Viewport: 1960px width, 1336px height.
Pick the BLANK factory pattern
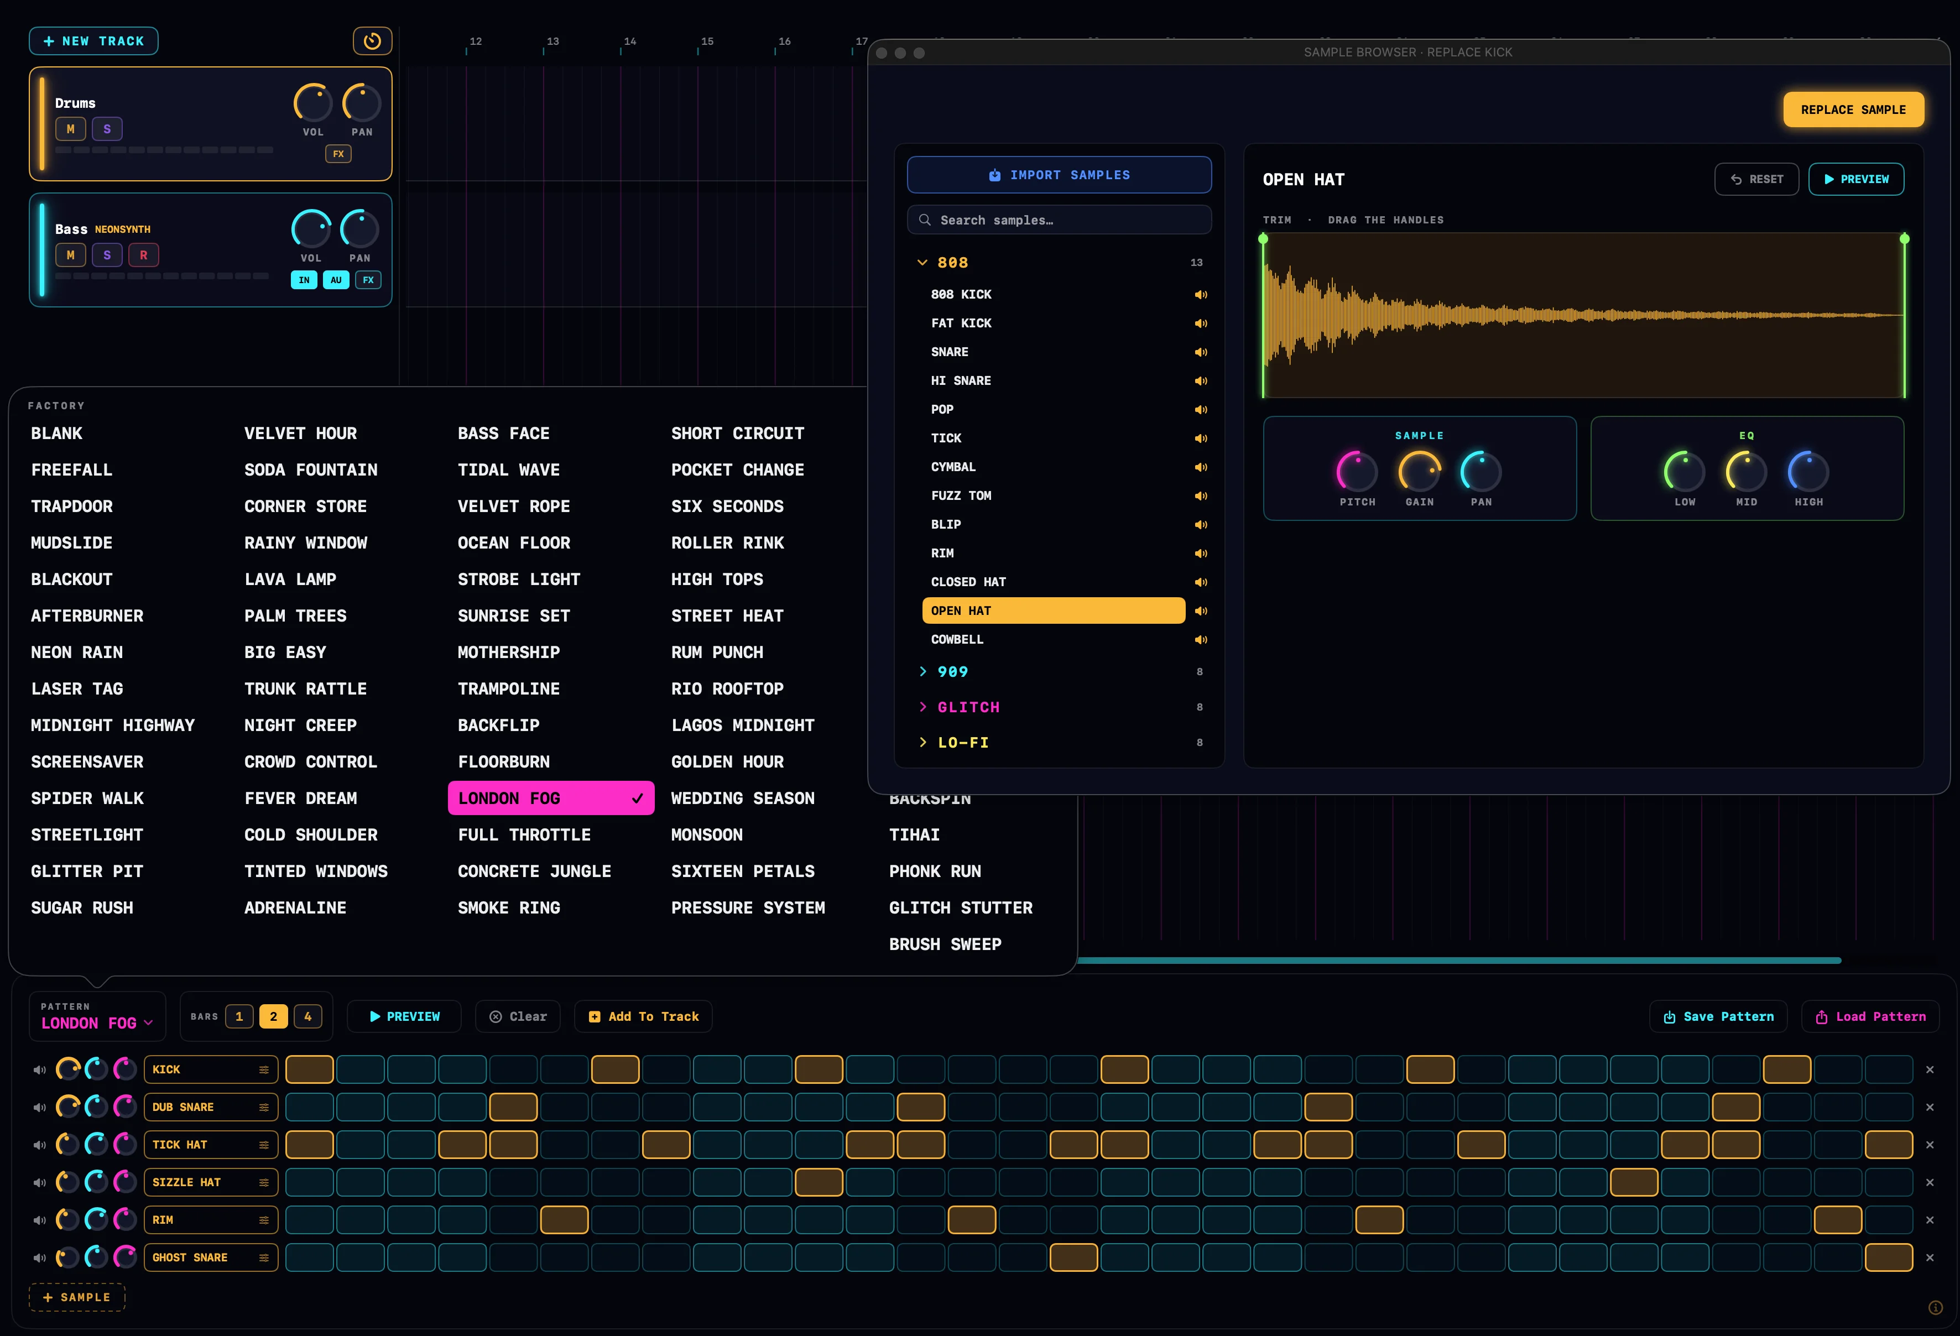(x=56, y=434)
